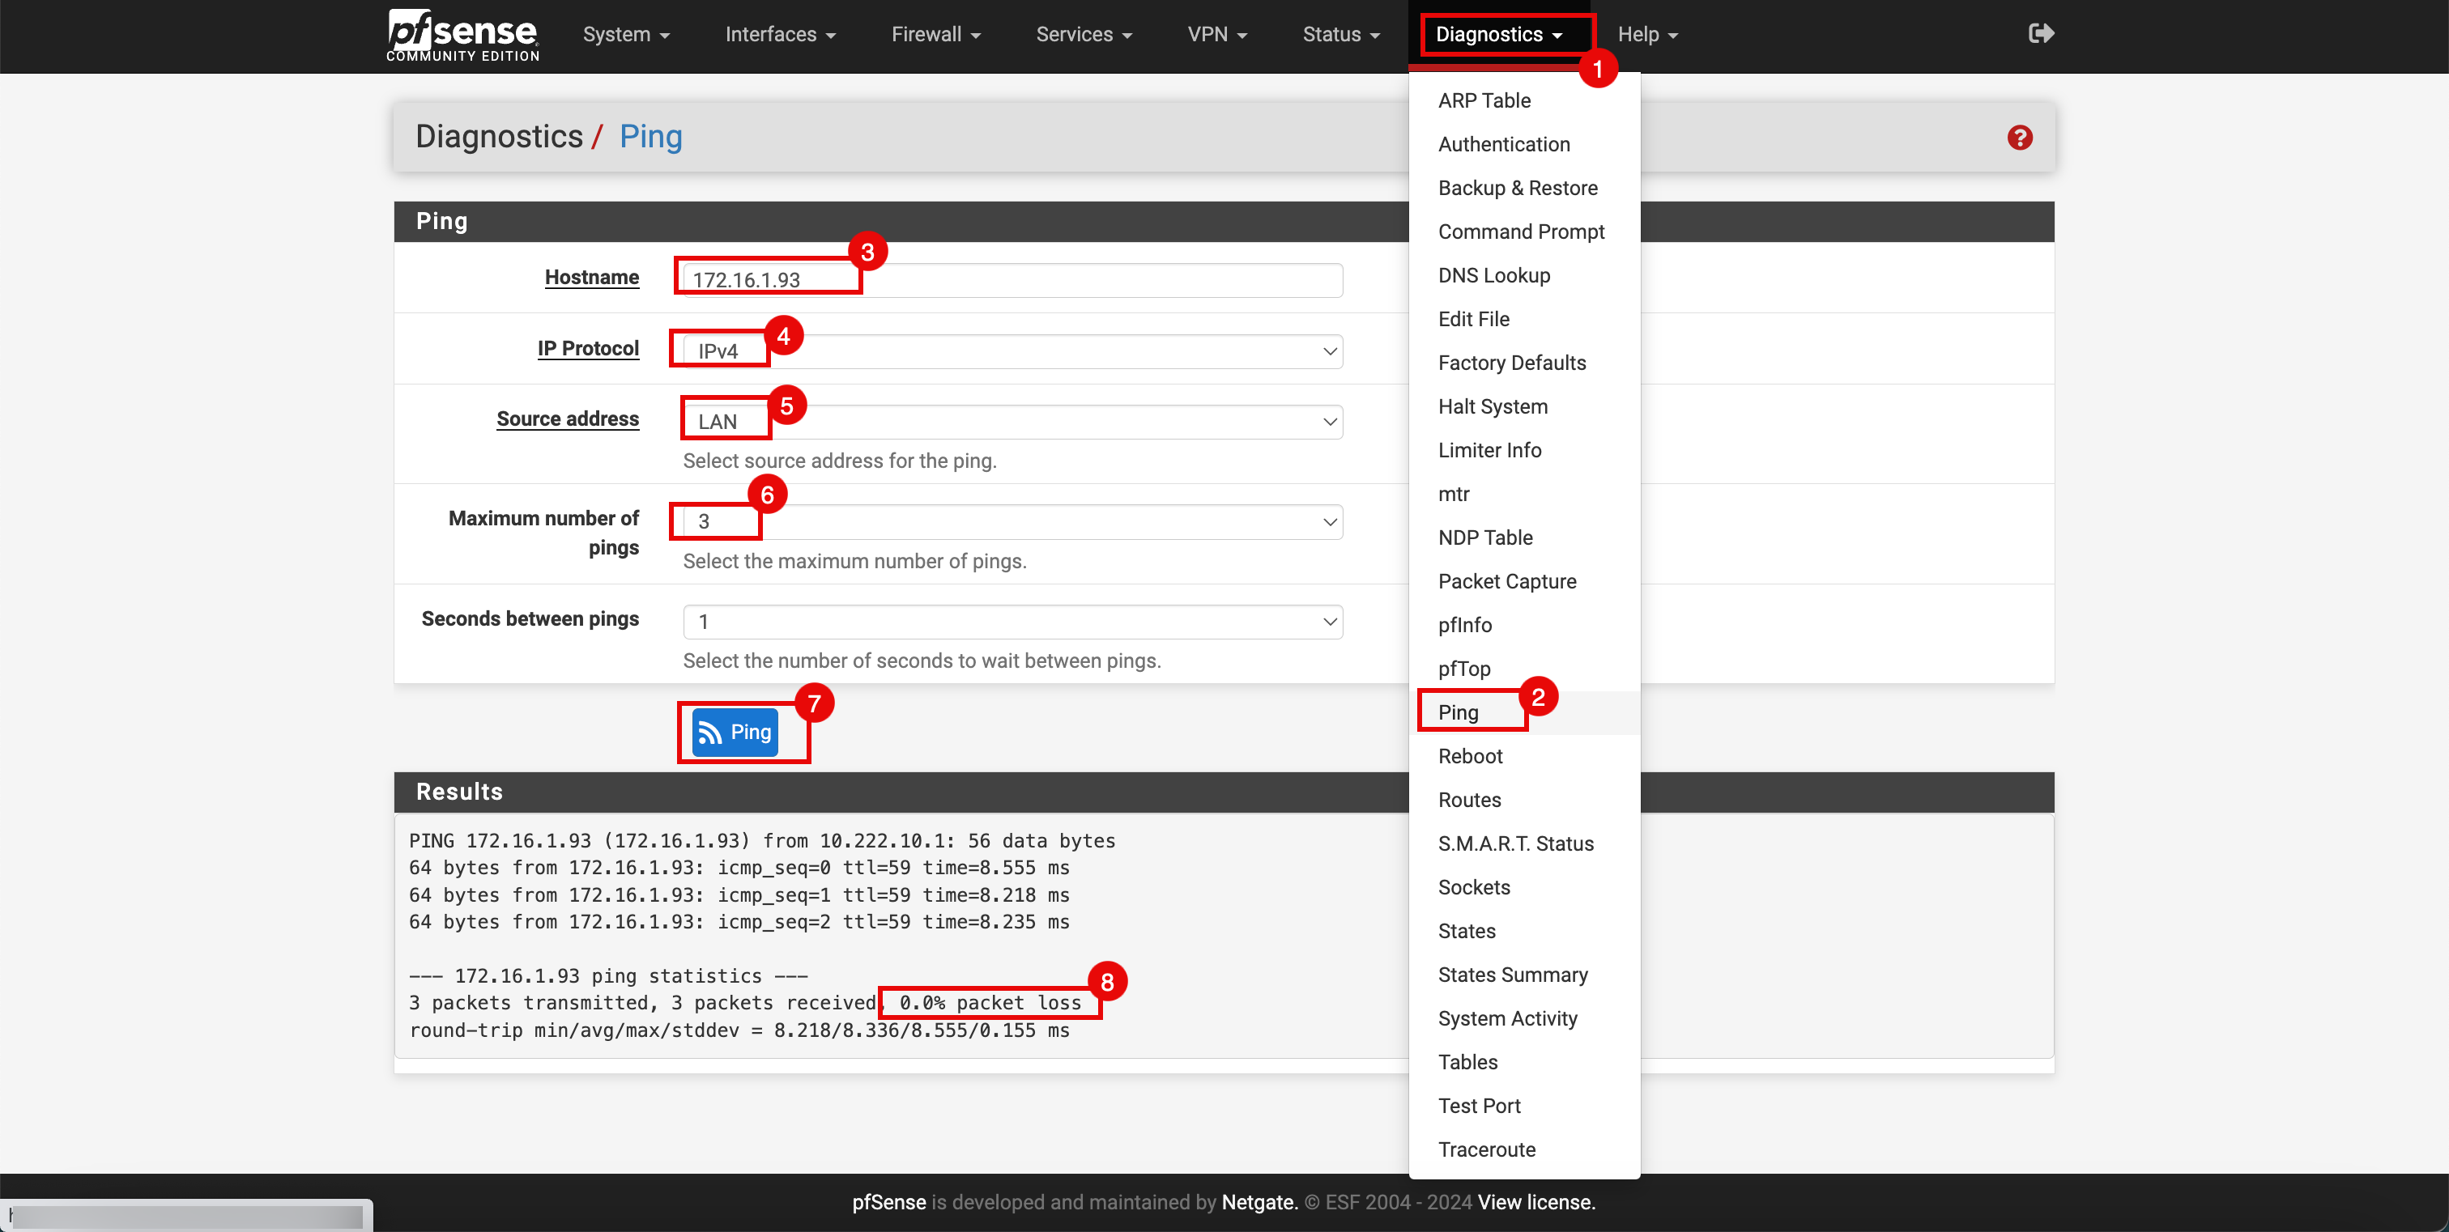Click the Reboot menu option
This screenshot has height=1232, width=2449.
[x=1472, y=756]
